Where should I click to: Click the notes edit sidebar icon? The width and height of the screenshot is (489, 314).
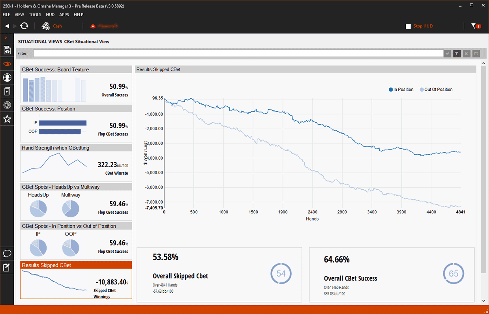tap(7, 267)
